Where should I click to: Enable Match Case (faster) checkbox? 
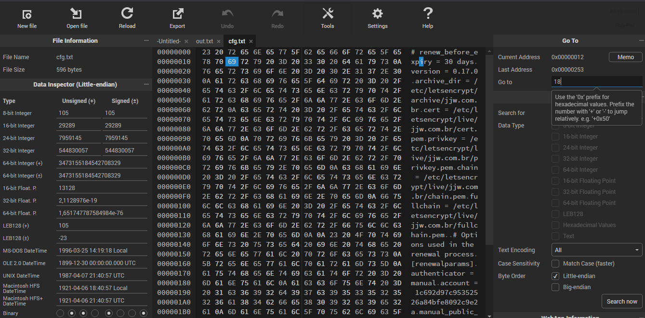tap(555, 264)
